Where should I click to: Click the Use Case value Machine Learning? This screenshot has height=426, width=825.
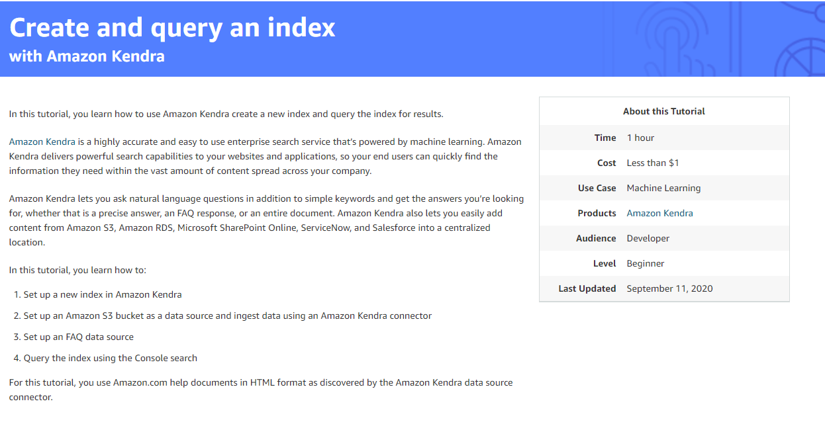(663, 188)
